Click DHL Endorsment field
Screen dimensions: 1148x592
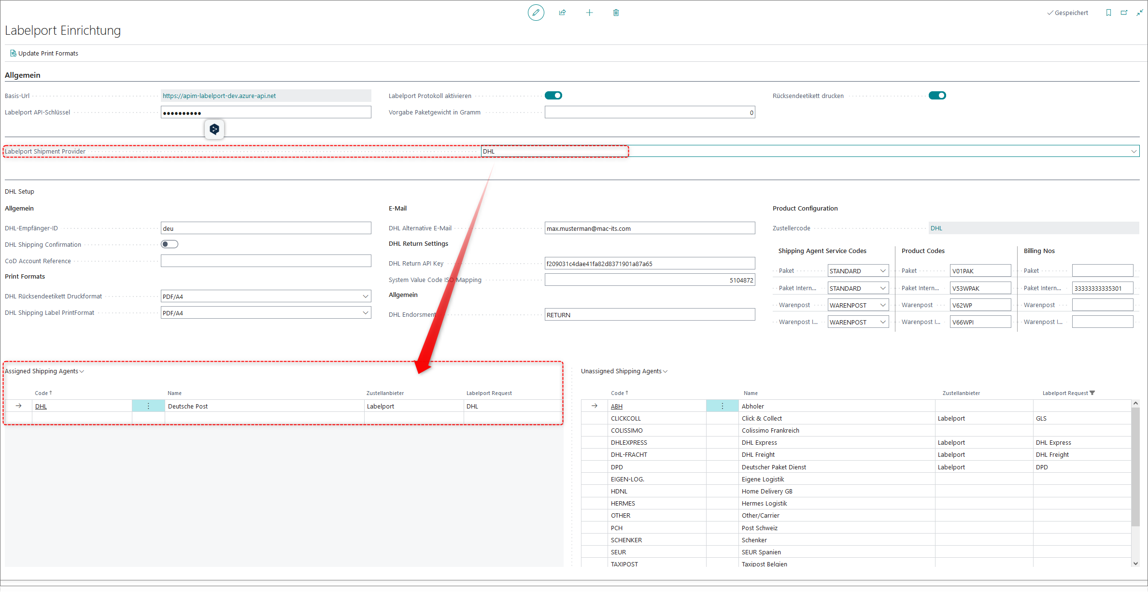pos(650,315)
